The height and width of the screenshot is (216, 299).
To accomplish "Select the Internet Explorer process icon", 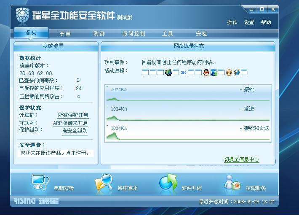I will (x=237, y=73).
